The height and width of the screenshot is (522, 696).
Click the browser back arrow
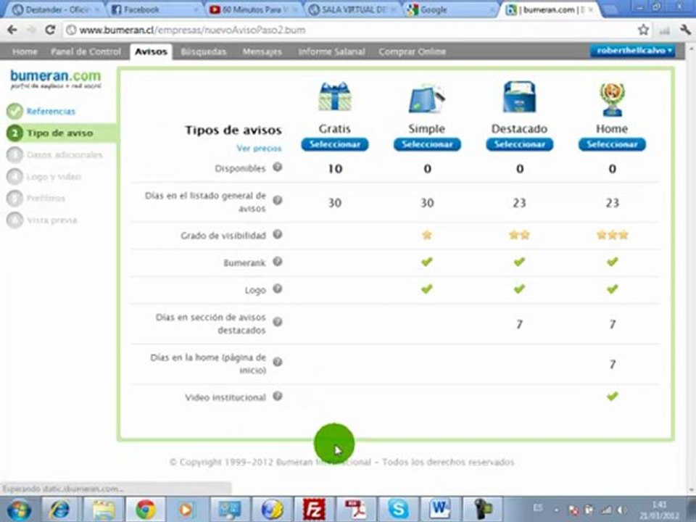(12, 30)
